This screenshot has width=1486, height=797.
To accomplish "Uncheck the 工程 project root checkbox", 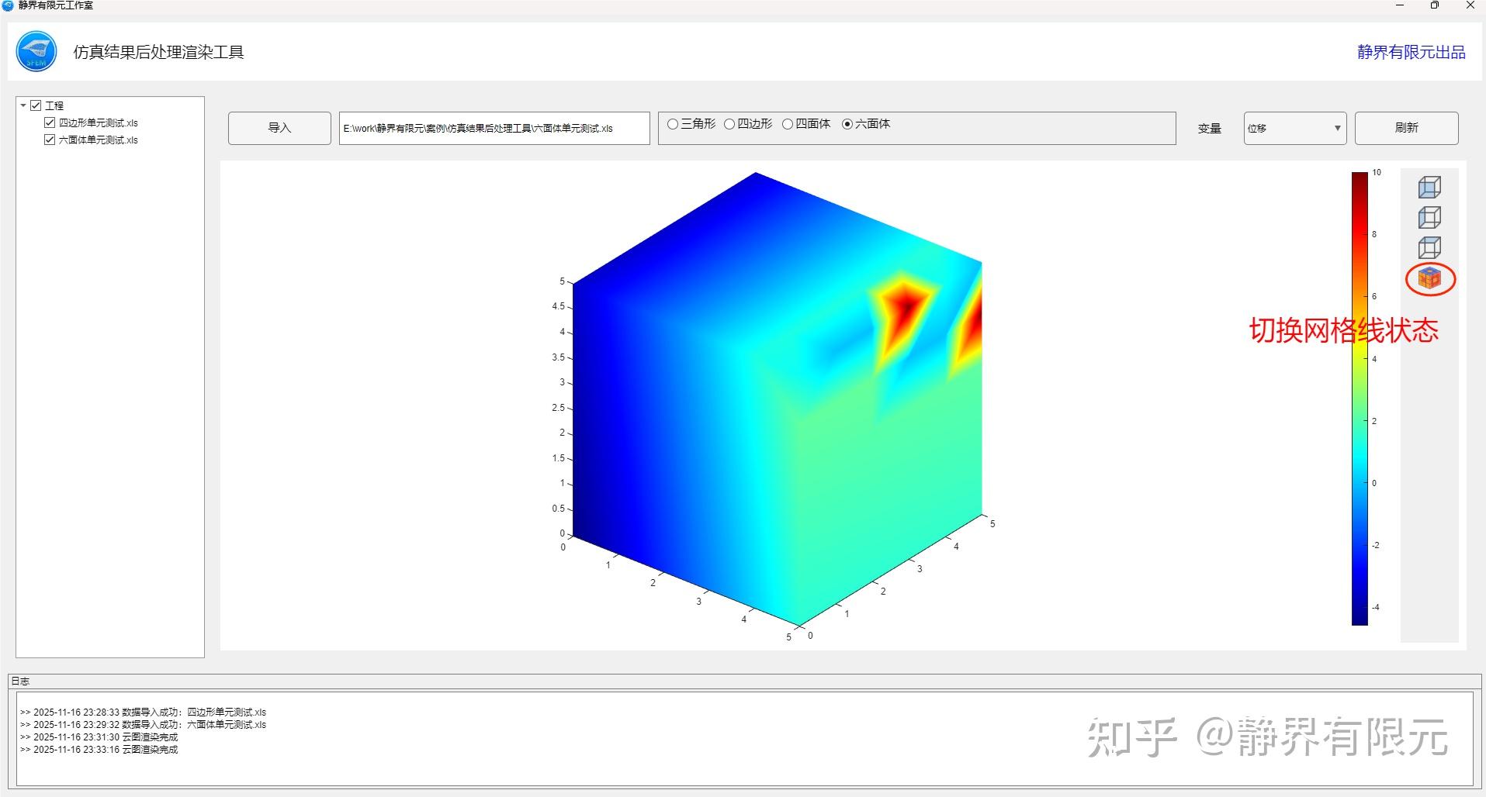I will (36, 105).
